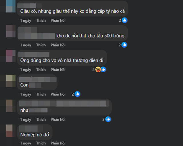The image size is (183, 146).
Task: Click Thích under 'Ông dũng' comment
Action: 41,70
